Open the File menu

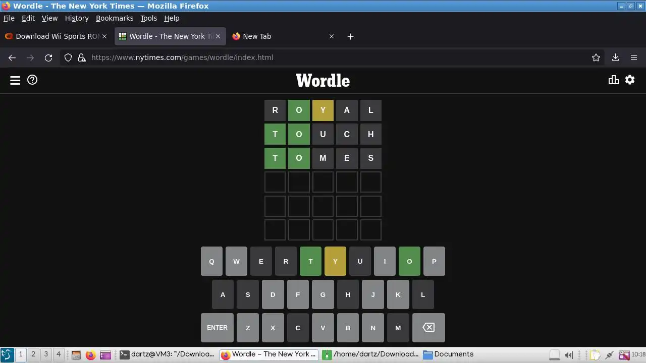coord(9,18)
